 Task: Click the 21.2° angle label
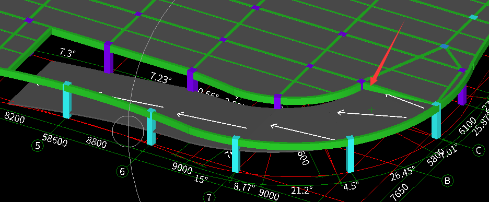coord(301,190)
